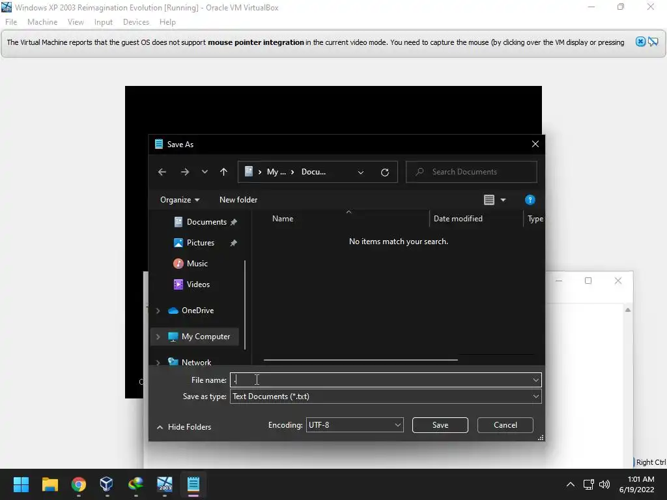Go forward using the Save As forward arrow

(184, 172)
